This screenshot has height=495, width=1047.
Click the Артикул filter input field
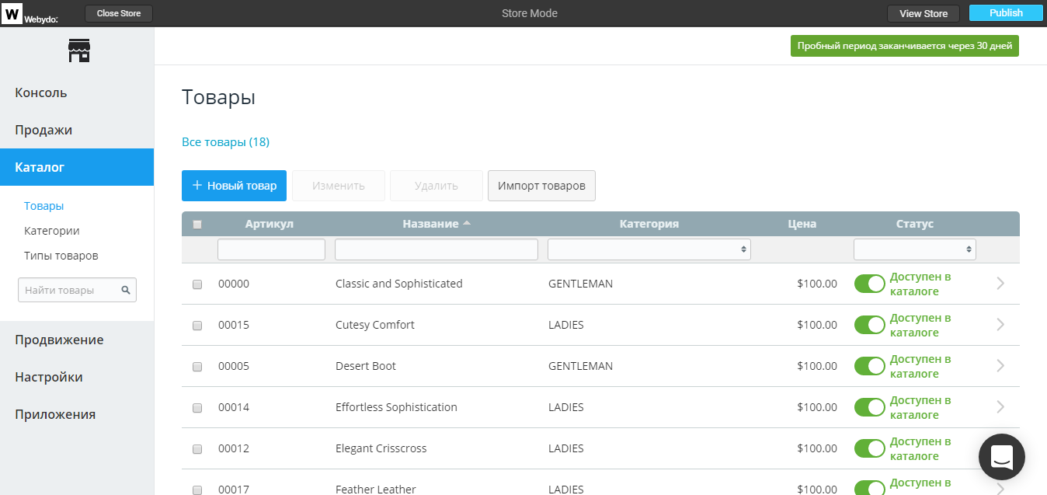tap(271, 249)
